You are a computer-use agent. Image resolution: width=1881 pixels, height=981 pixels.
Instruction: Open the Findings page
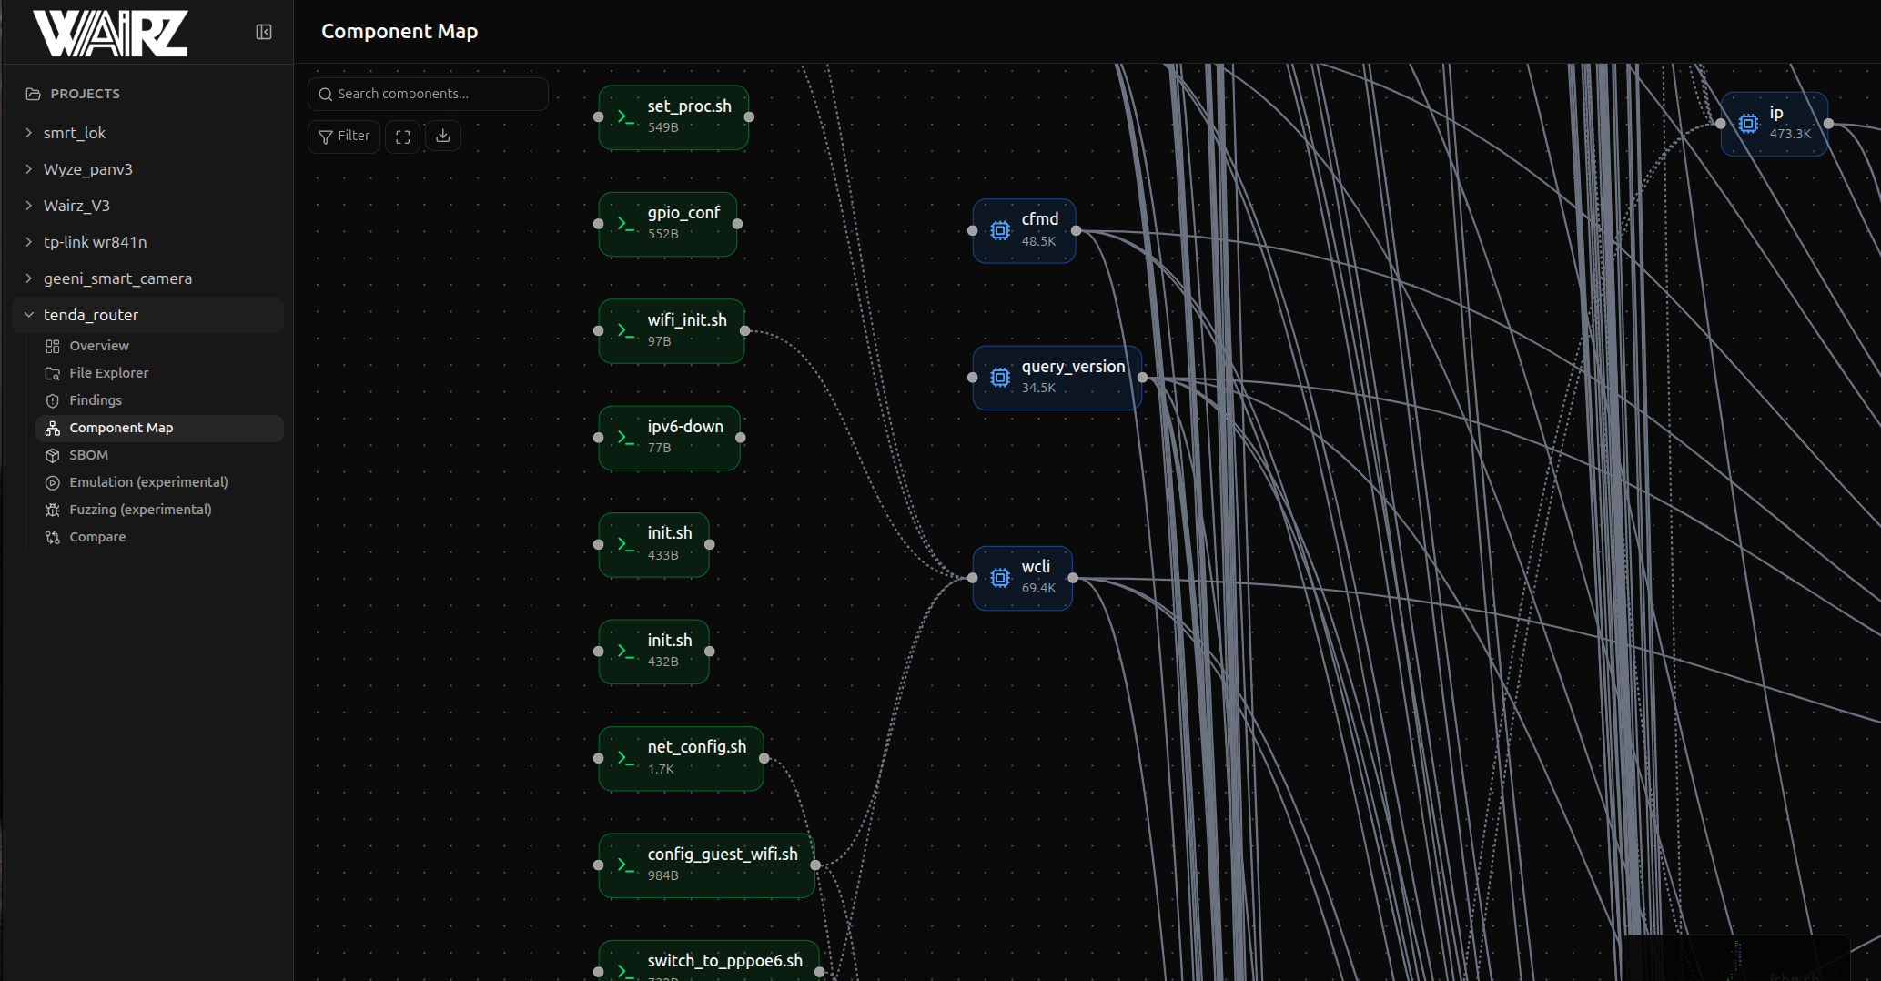[96, 400]
